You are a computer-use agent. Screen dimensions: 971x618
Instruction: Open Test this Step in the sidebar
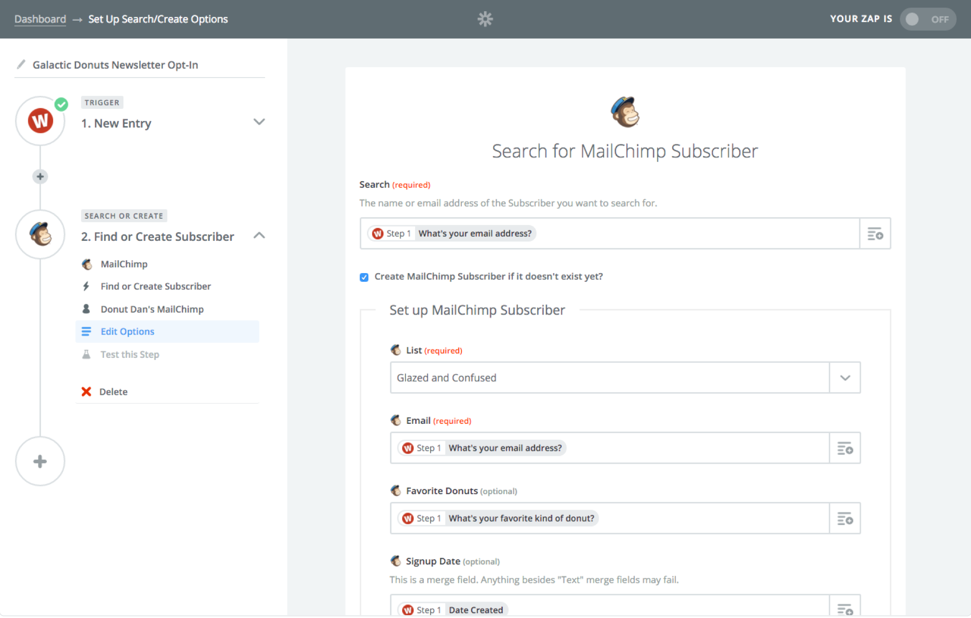129,355
